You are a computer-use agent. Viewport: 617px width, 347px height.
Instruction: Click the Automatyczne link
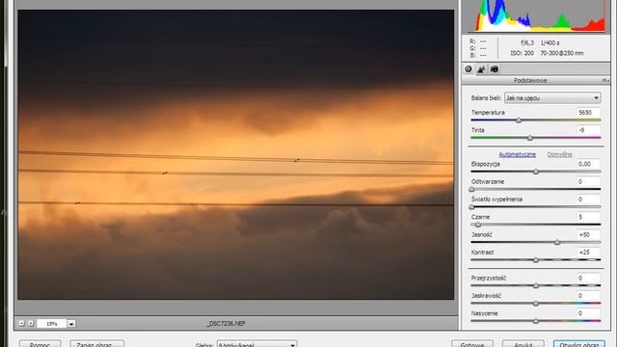point(517,154)
